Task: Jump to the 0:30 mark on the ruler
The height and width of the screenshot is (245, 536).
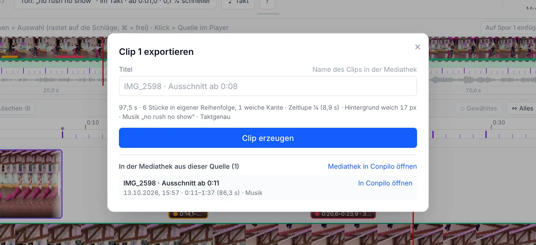Action: click(x=499, y=123)
